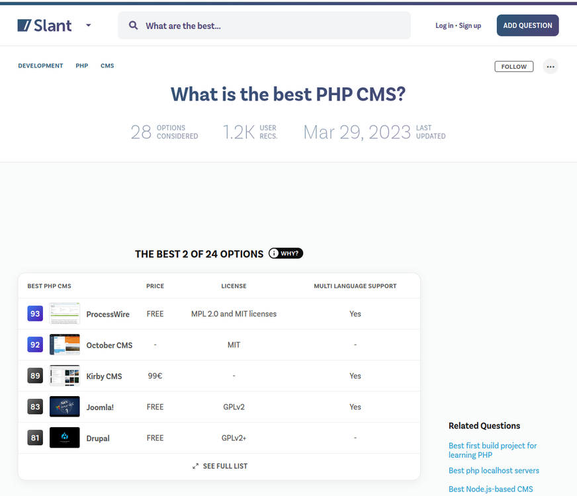Click the search magnifier icon
The width and height of the screenshot is (577, 496).
134,26
